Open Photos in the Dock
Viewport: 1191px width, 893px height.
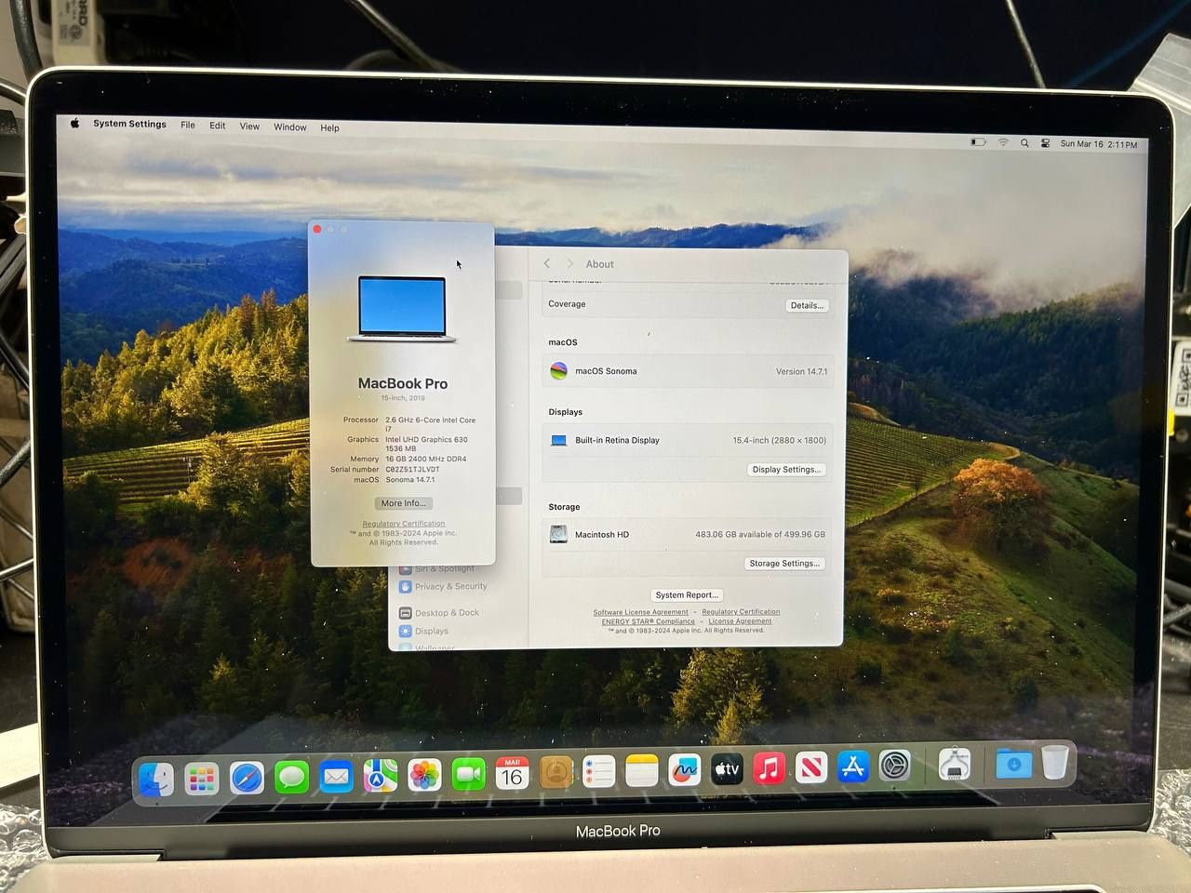(424, 775)
